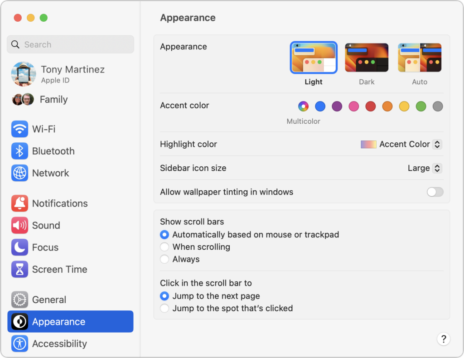
Task: Set scroll bars to Always show
Action: [x=164, y=259]
